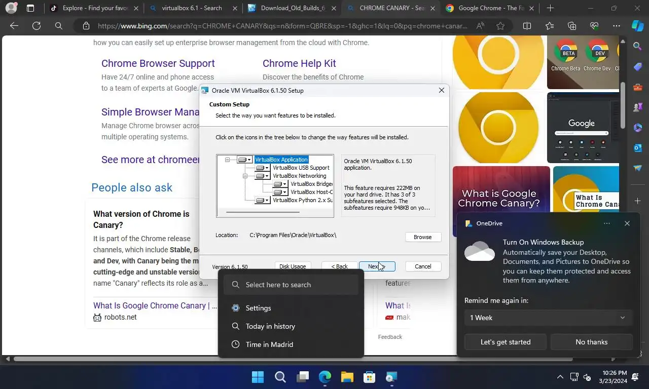Collapse the VirtualBox Application tree node
Viewport: 649px width, 389px height.
coord(227,160)
